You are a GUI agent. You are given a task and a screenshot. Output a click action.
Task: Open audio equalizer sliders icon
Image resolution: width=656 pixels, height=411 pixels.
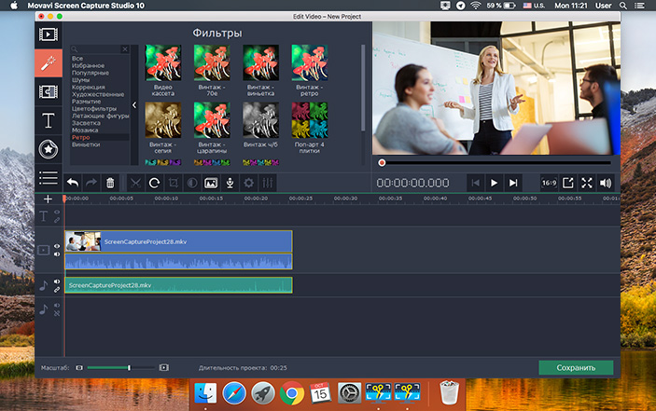(x=267, y=183)
